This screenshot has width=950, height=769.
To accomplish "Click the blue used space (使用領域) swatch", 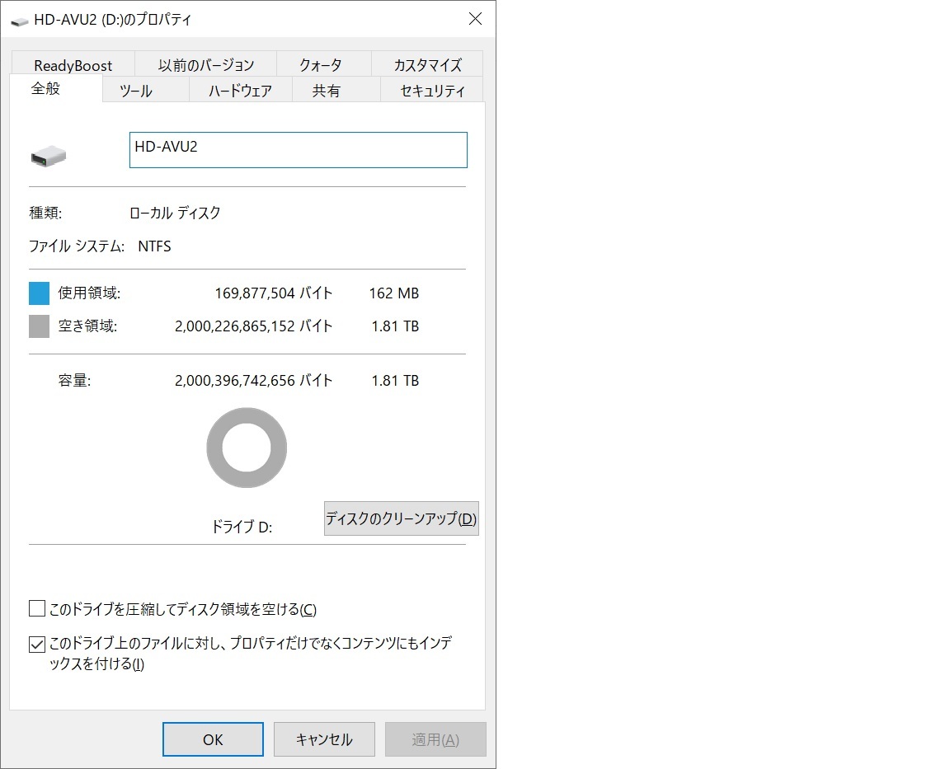I will pyautogui.click(x=40, y=293).
